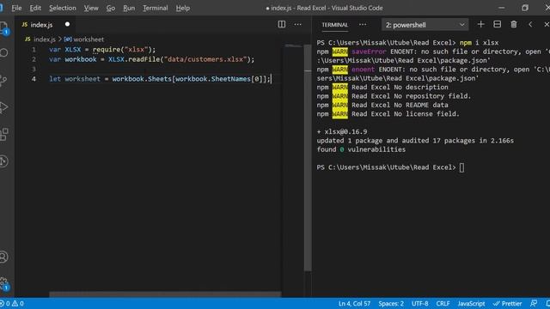The width and height of the screenshot is (550, 309).
Task: Change end of line sequence CRLF
Action: 443,303
